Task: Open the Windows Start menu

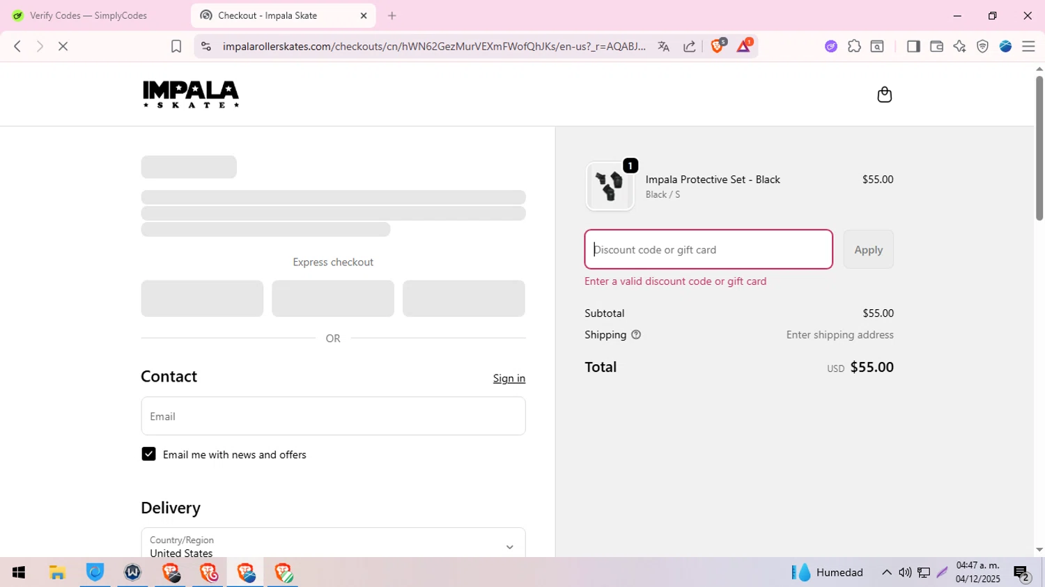Action: 19,572
